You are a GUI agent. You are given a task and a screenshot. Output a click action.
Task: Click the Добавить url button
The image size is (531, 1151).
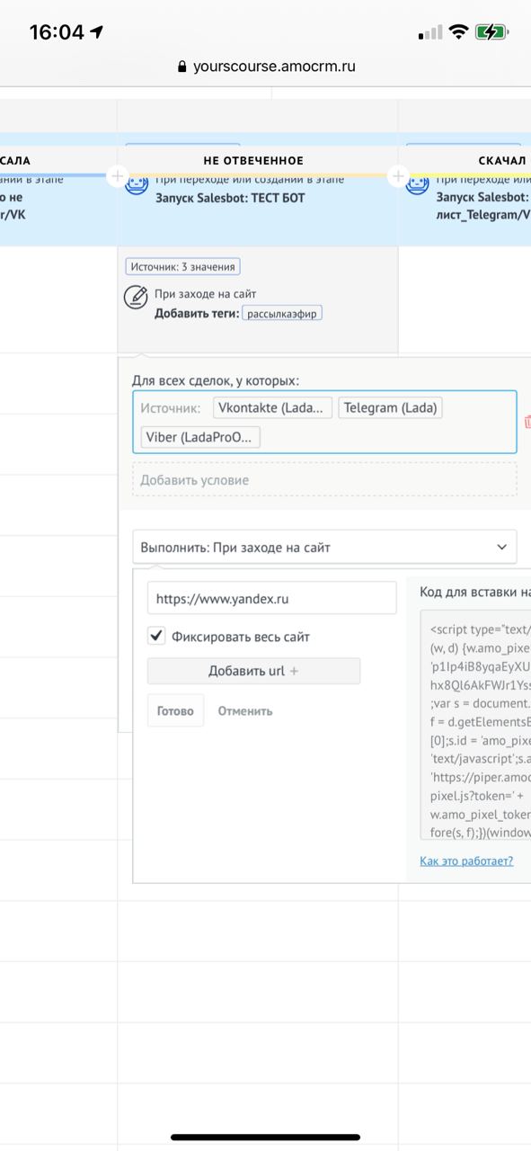(253, 671)
